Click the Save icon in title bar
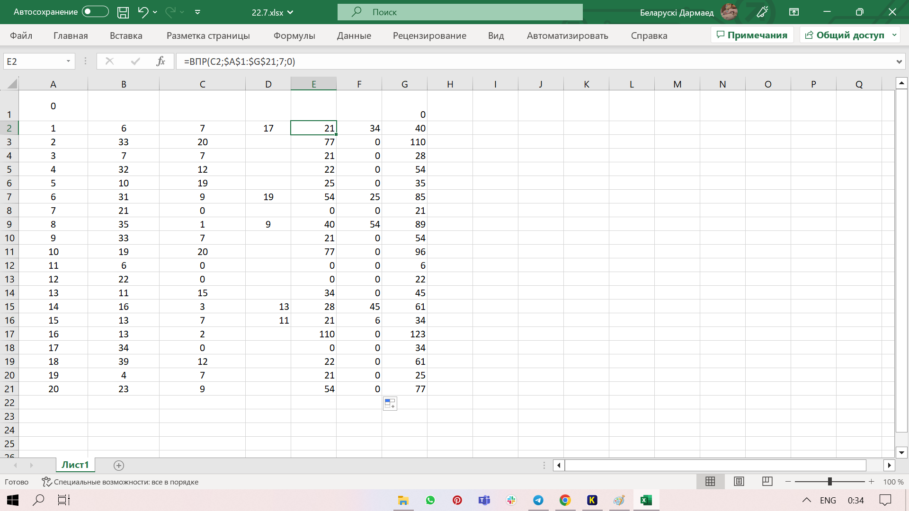The height and width of the screenshot is (511, 909). (123, 12)
